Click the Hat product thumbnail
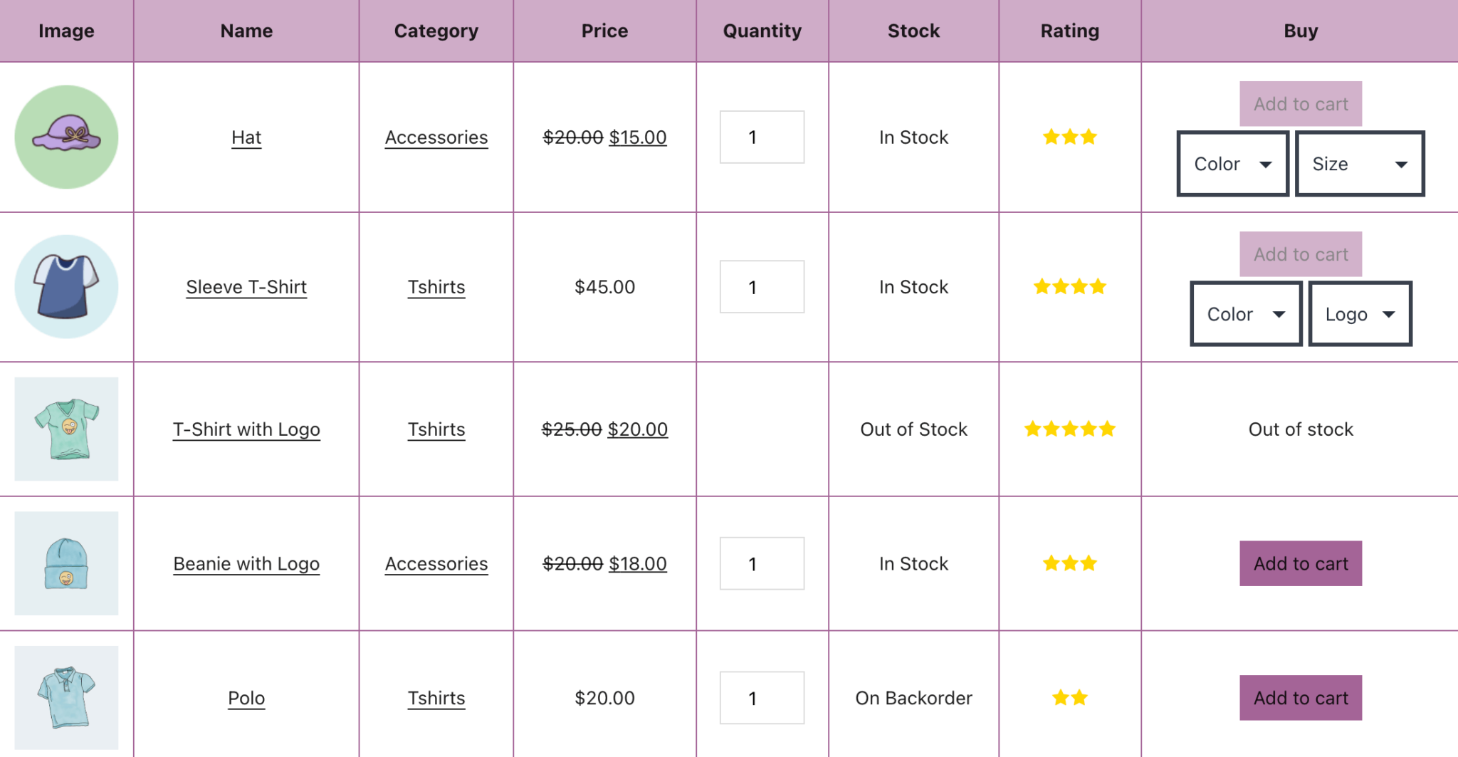The image size is (1458, 757). (66, 137)
